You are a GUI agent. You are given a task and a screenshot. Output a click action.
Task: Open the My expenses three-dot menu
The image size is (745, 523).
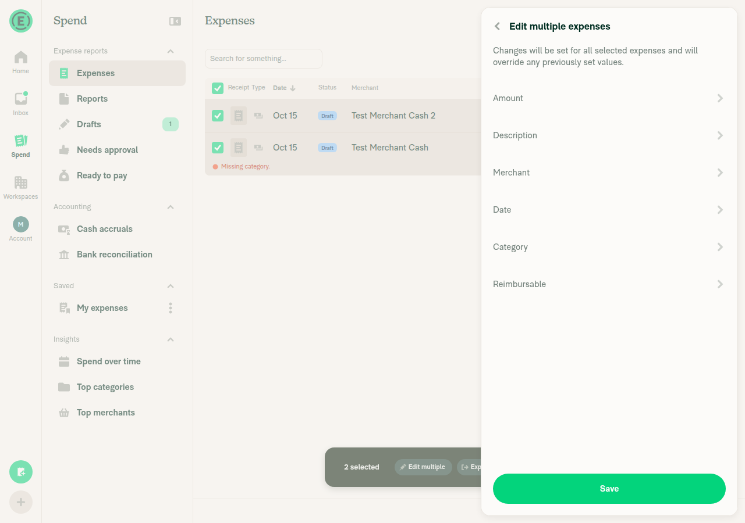point(171,308)
